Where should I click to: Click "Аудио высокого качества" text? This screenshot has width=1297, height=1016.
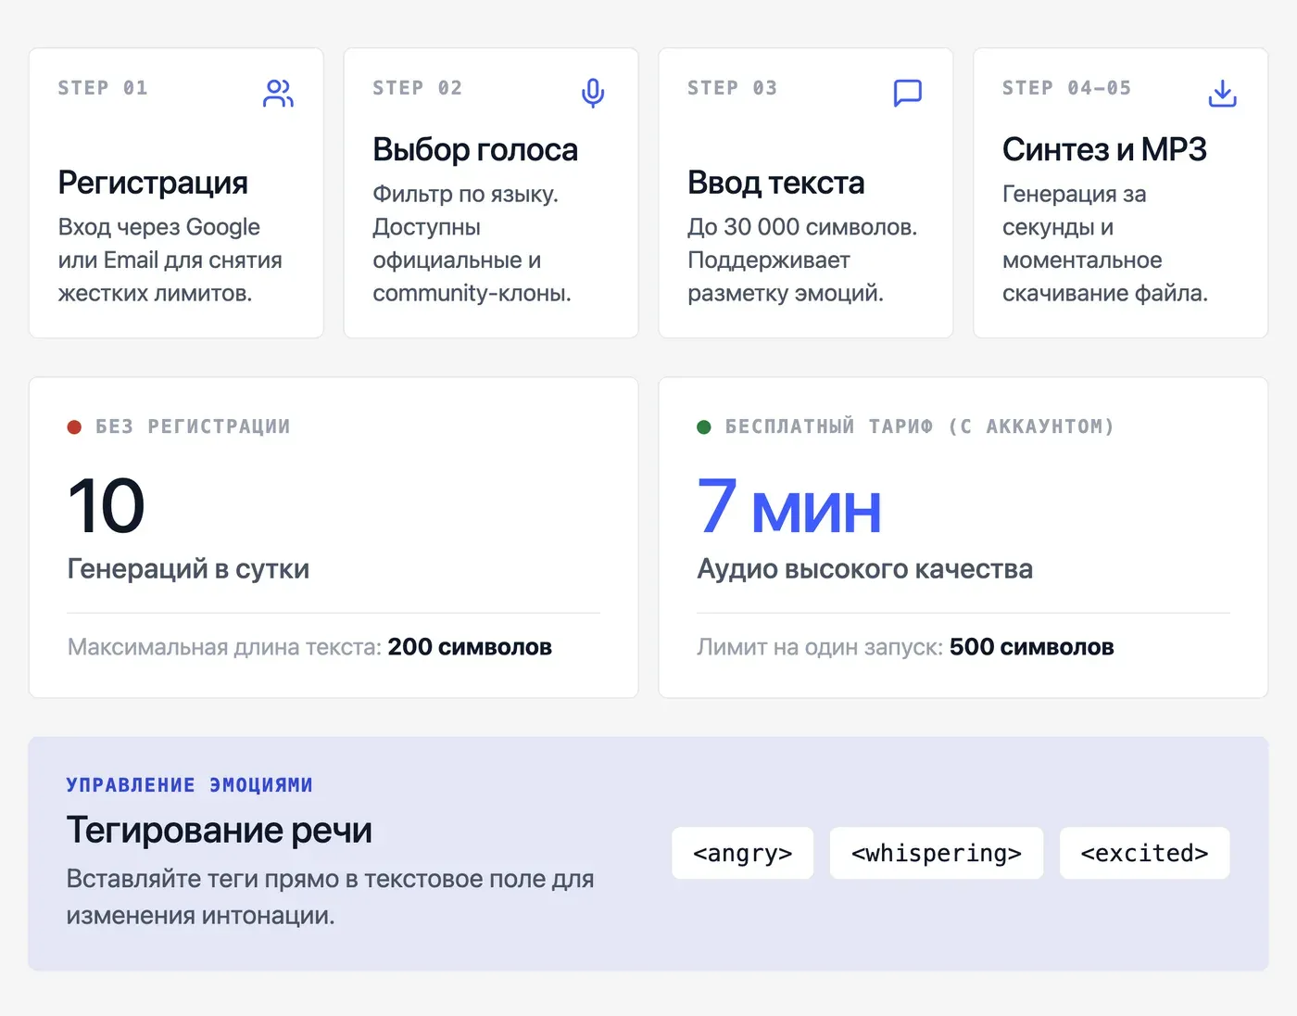865,568
